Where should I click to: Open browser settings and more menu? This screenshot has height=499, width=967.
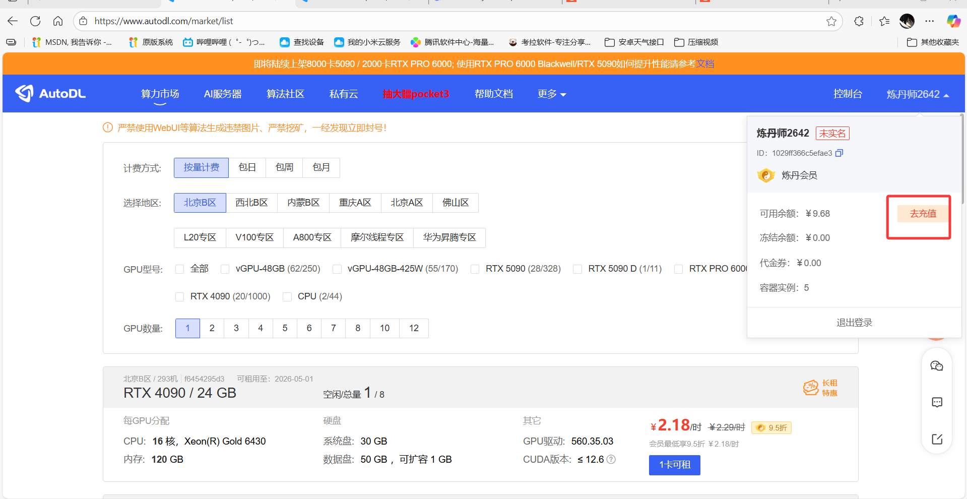930,21
